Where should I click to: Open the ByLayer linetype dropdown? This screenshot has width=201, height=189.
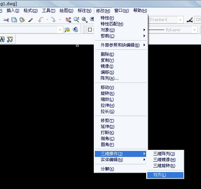pos(194,30)
